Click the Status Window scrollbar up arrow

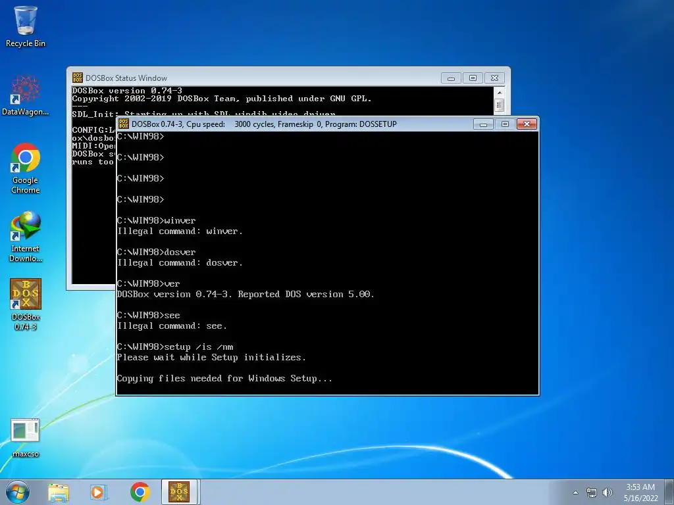point(500,92)
